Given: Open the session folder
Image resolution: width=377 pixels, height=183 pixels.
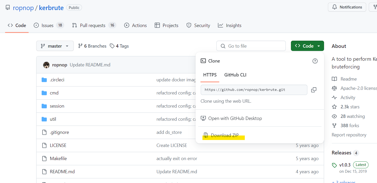Looking at the screenshot, I should pos(57,106).
